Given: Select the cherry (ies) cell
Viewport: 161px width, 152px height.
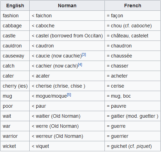Looking at the screenshot, I should point(15,86).
